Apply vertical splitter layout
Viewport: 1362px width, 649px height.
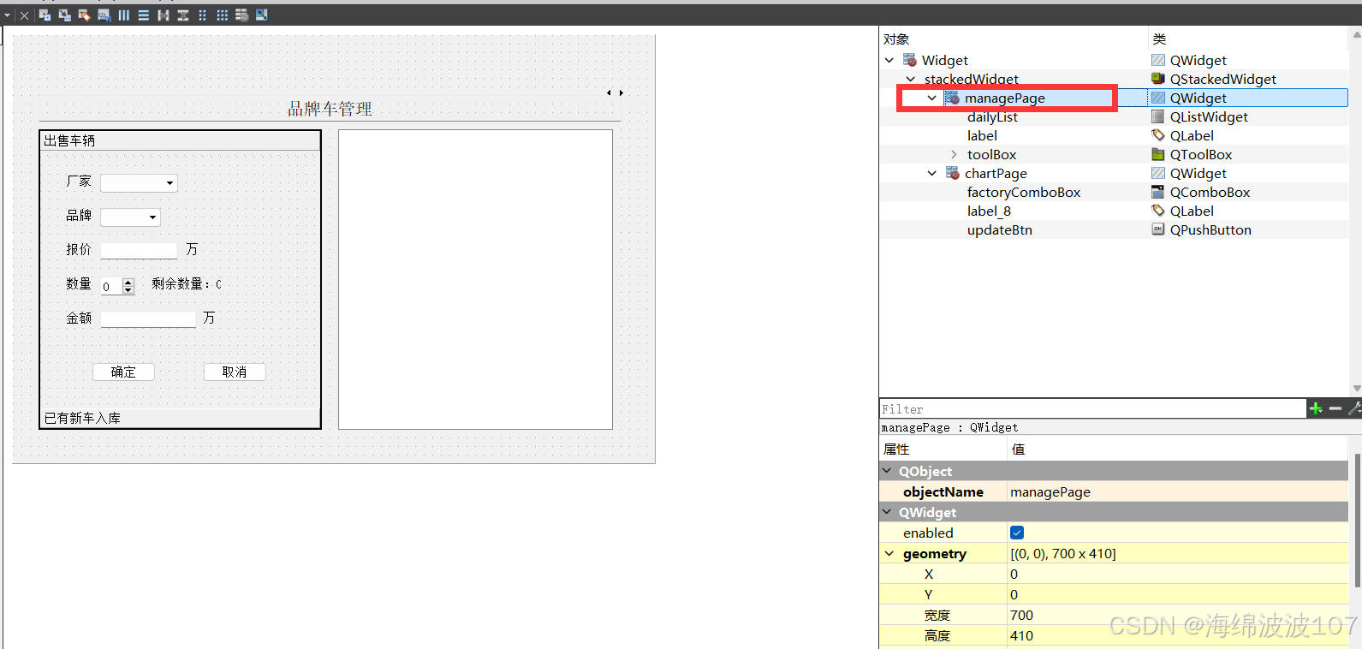pyautogui.click(x=183, y=15)
